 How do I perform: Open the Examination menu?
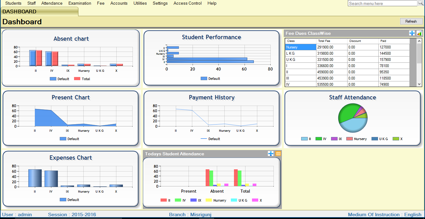pos(80,3)
